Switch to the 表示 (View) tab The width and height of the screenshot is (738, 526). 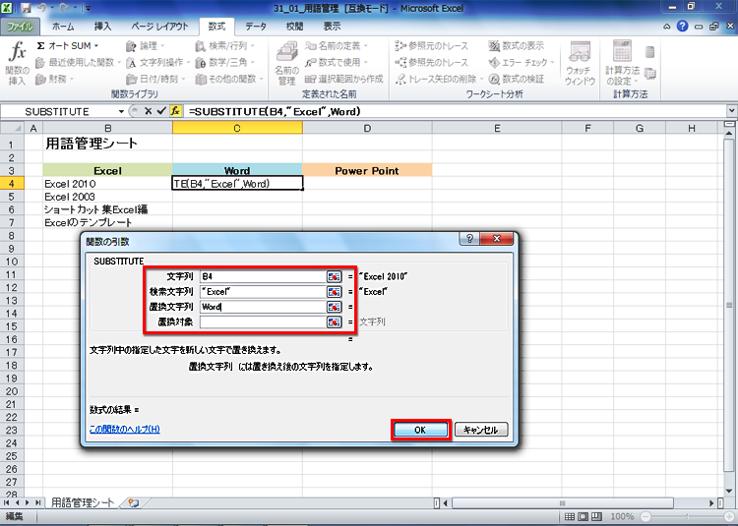point(332,27)
